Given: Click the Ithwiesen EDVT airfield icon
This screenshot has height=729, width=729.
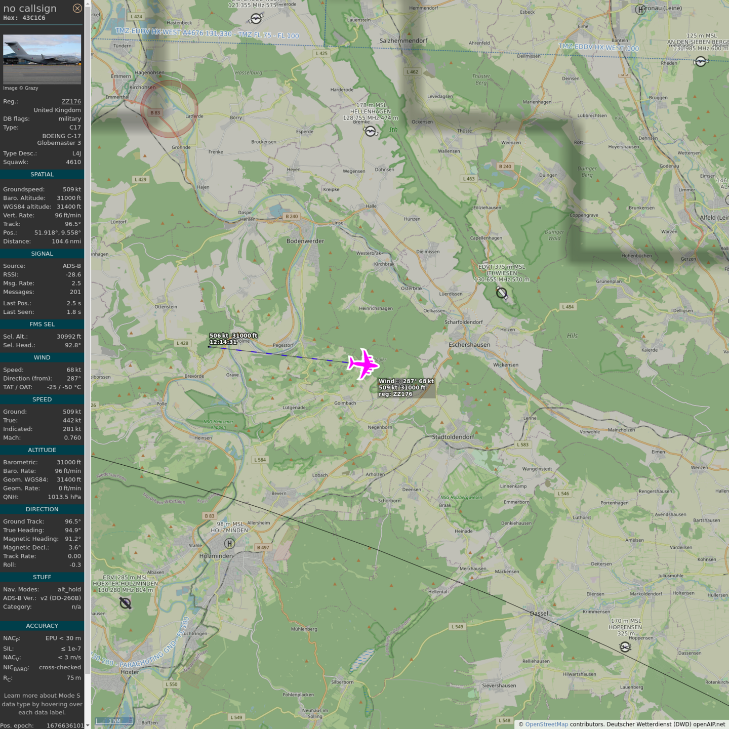Looking at the screenshot, I should (x=502, y=293).
